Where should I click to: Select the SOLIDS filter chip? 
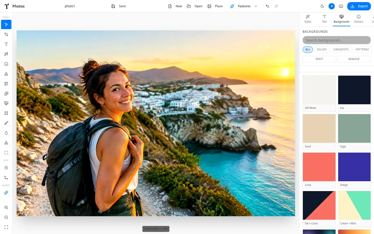pyautogui.click(x=322, y=49)
